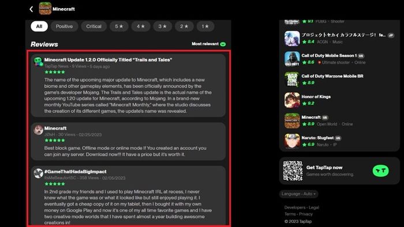This screenshot has width=404, height=227.
Task: Go back with the header arrow
Action: click(31, 9)
